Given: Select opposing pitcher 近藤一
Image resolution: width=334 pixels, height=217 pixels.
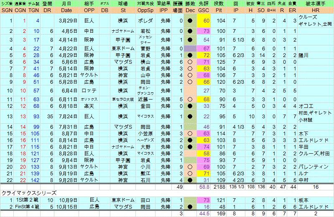Looking at the screenshot, I should (x=145, y=100).
